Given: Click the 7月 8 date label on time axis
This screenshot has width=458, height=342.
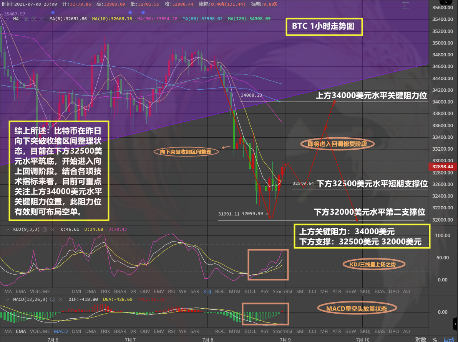Looking at the screenshot, I should tap(208, 340).
